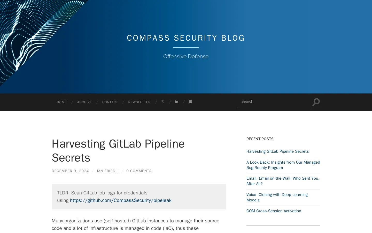The width and height of the screenshot is (372, 233).
Task: Click the globe website icon
Action: [x=190, y=102]
